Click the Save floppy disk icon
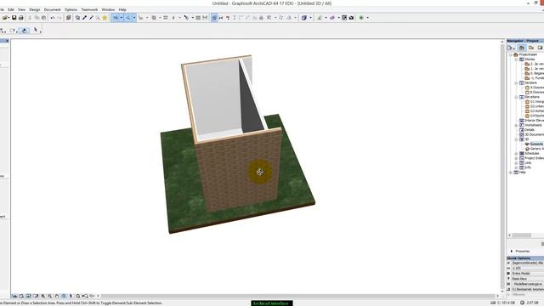Image resolution: width=544 pixels, height=306 pixels. pos(14,18)
